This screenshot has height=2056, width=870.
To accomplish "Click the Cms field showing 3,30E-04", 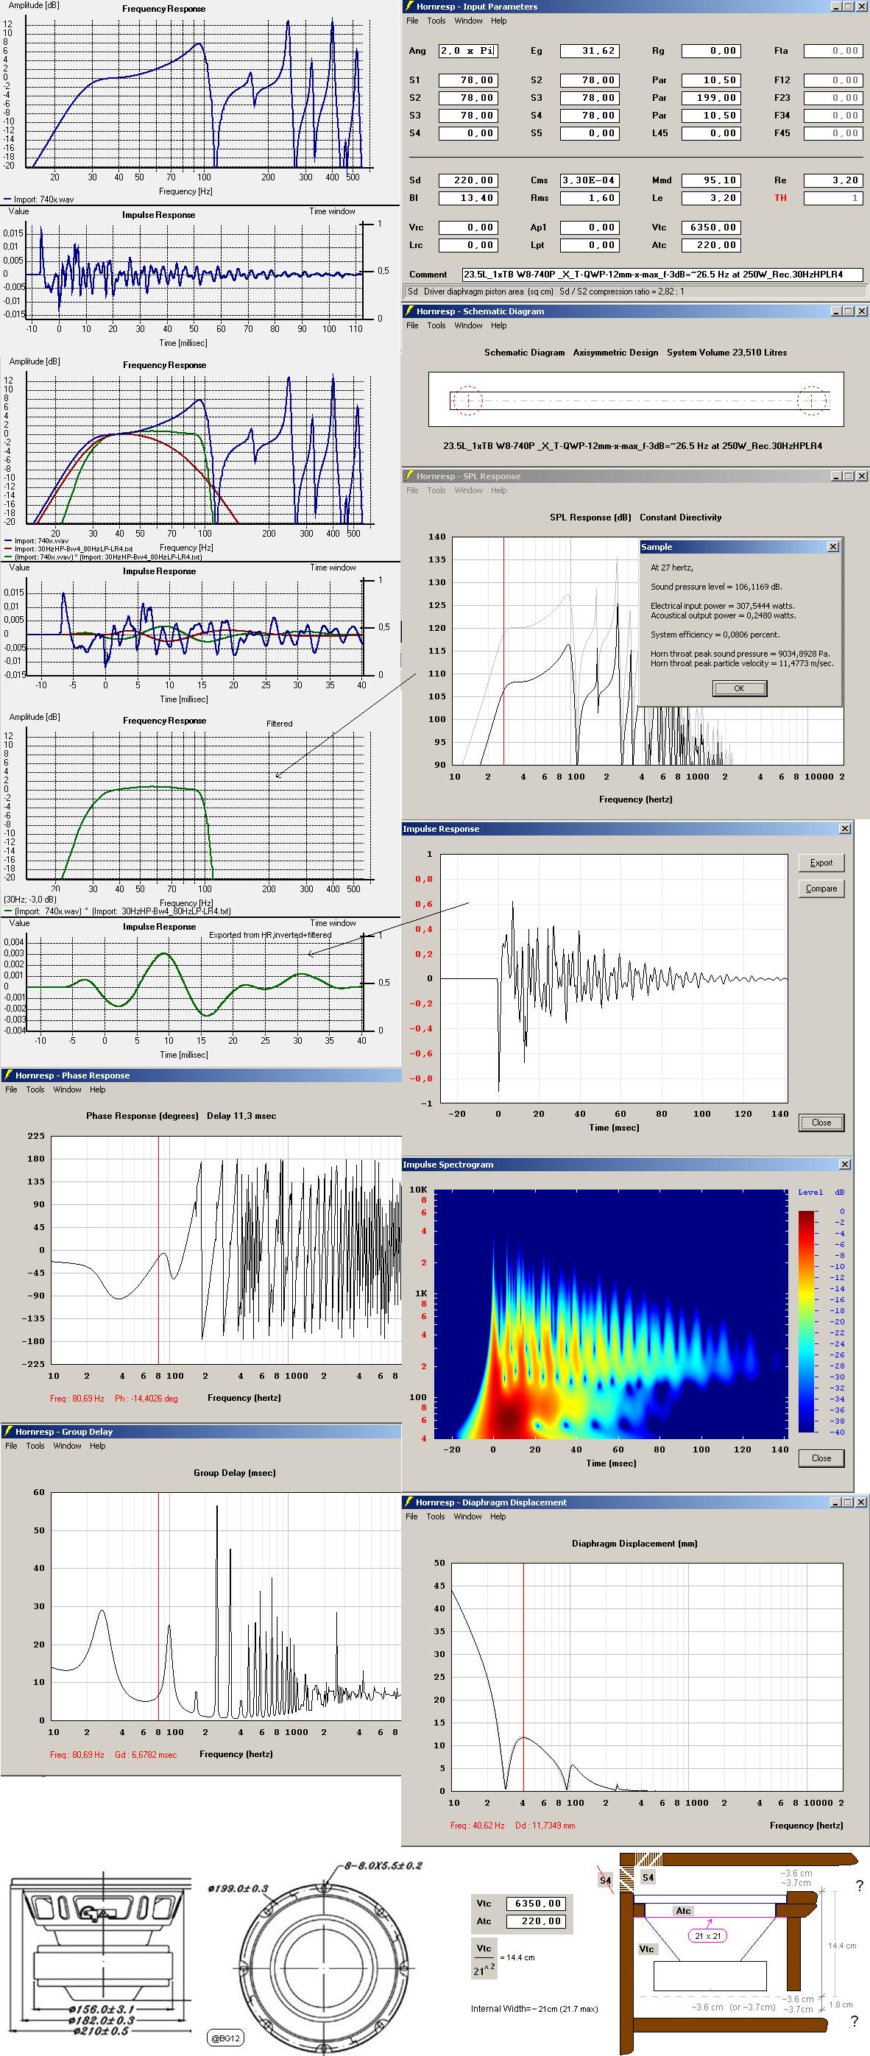I will [x=589, y=180].
